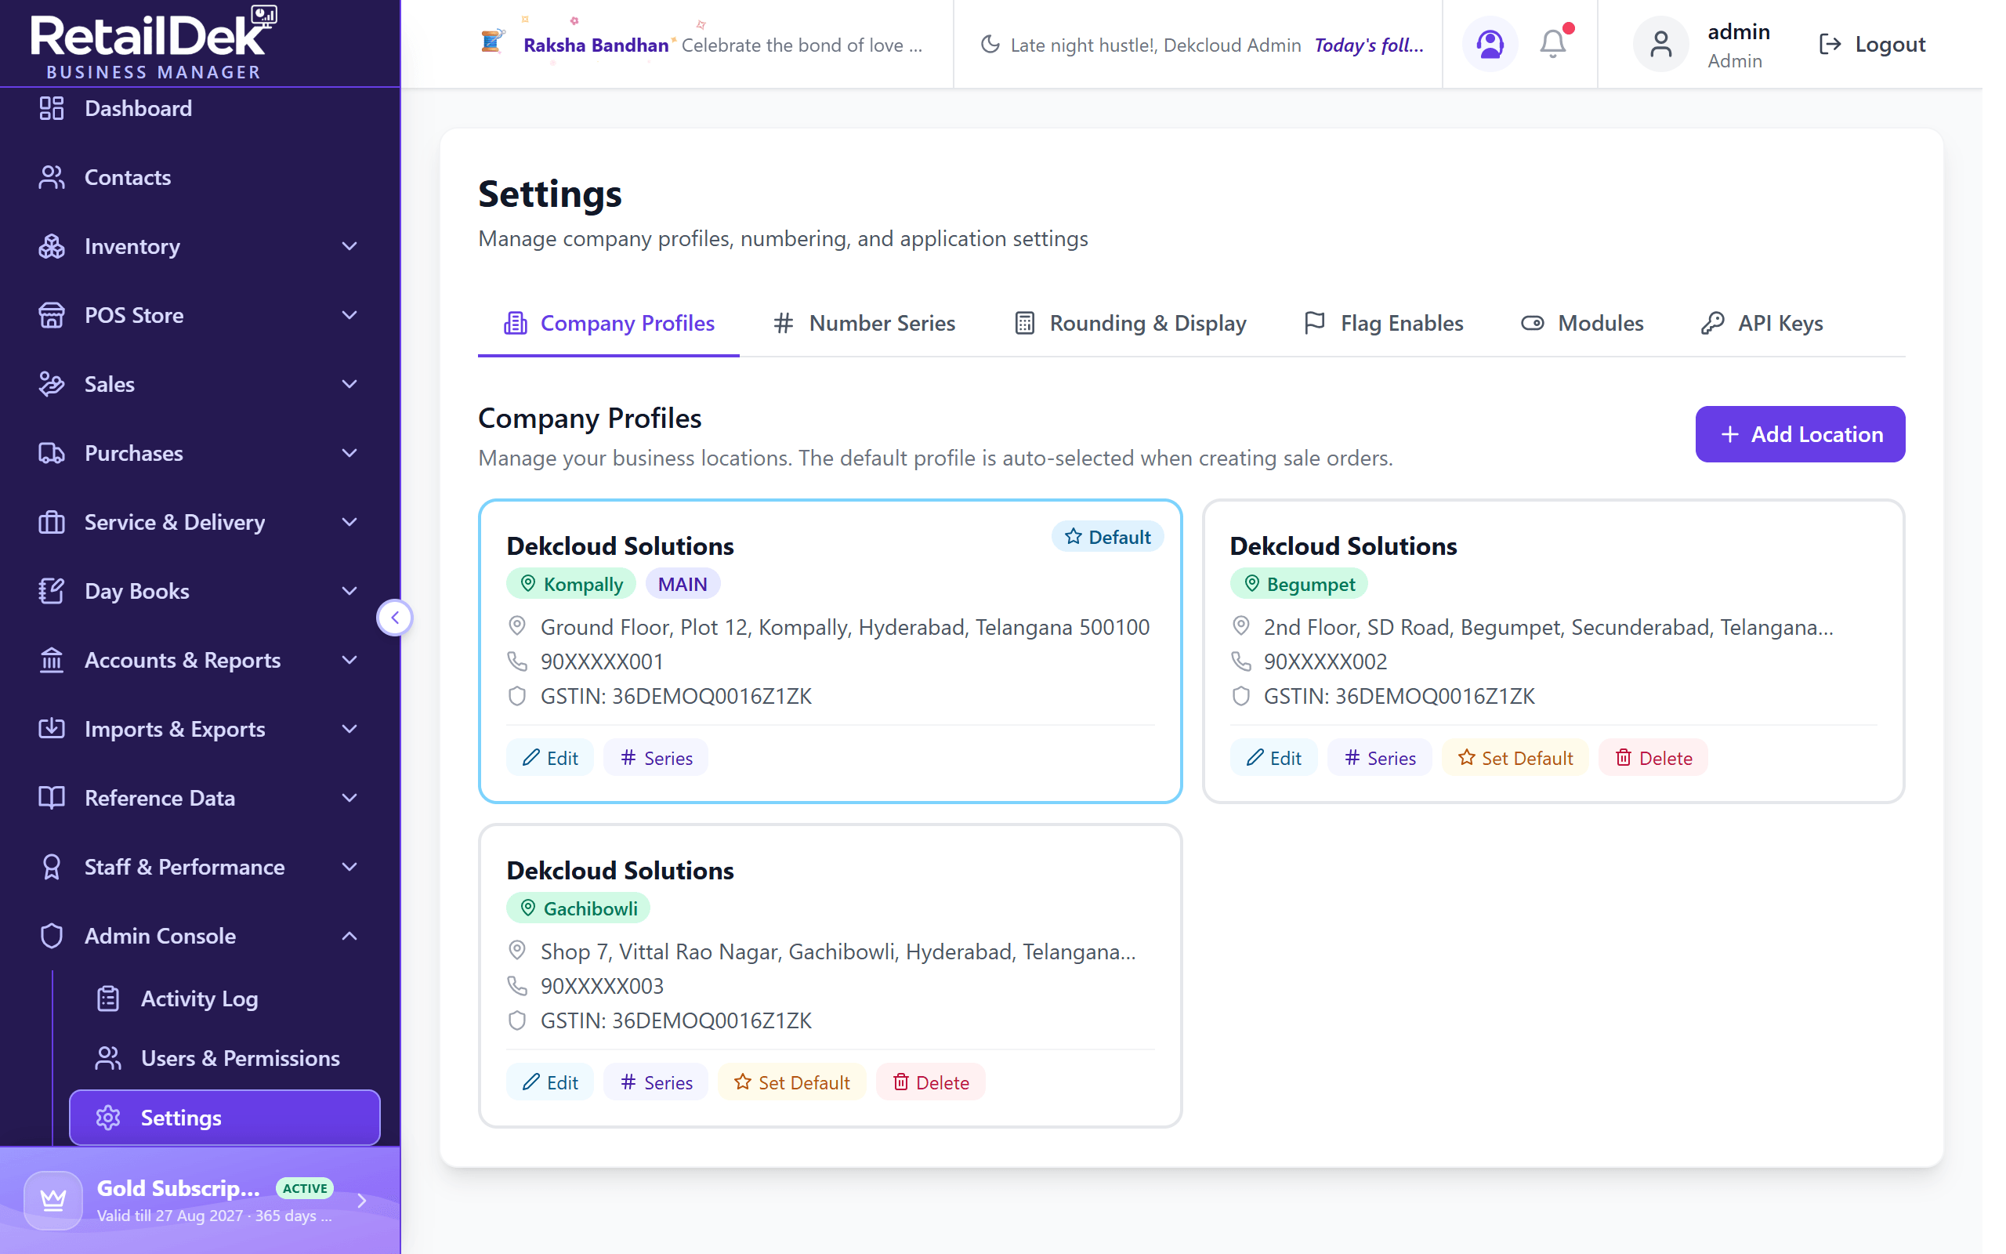The image size is (2006, 1254).
Task: Click the RetailDek Business Manager logo
Action: (x=154, y=43)
